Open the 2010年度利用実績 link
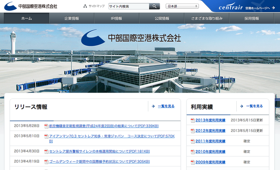Screen dimensions: 280x170 tap(210, 152)
